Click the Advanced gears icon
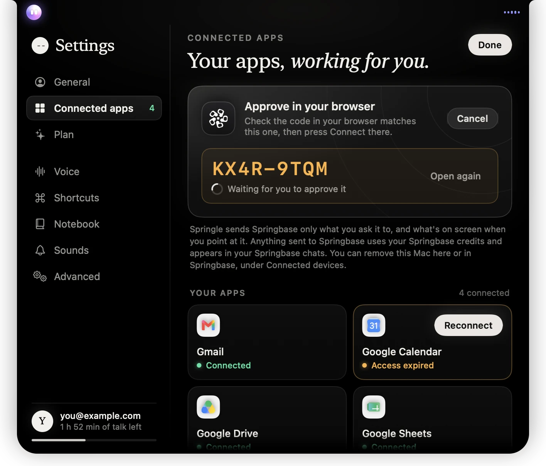The image size is (546, 466). click(40, 276)
